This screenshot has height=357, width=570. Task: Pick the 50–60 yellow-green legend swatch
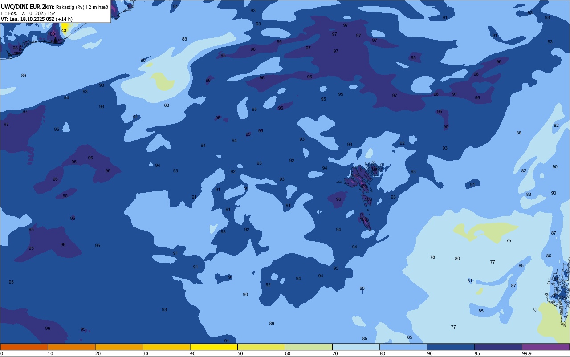(x=261, y=347)
